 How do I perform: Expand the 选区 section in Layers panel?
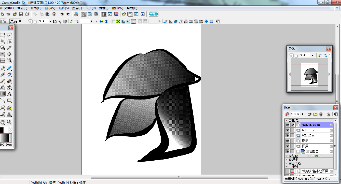(287, 156)
